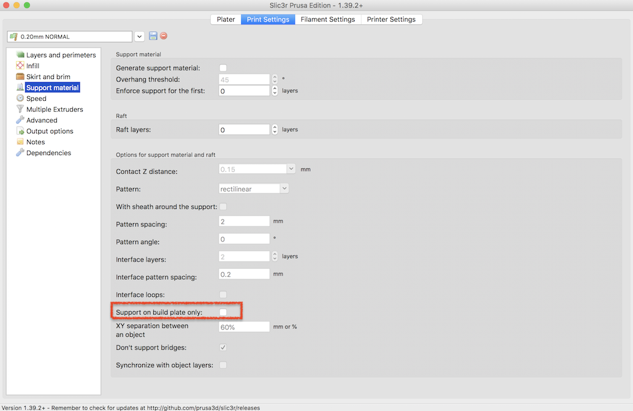Viewport: 633px width, 411px height.
Task: Expand the Pattern rectilinear dropdown
Action: pyautogui.click(x=284, y=189)
